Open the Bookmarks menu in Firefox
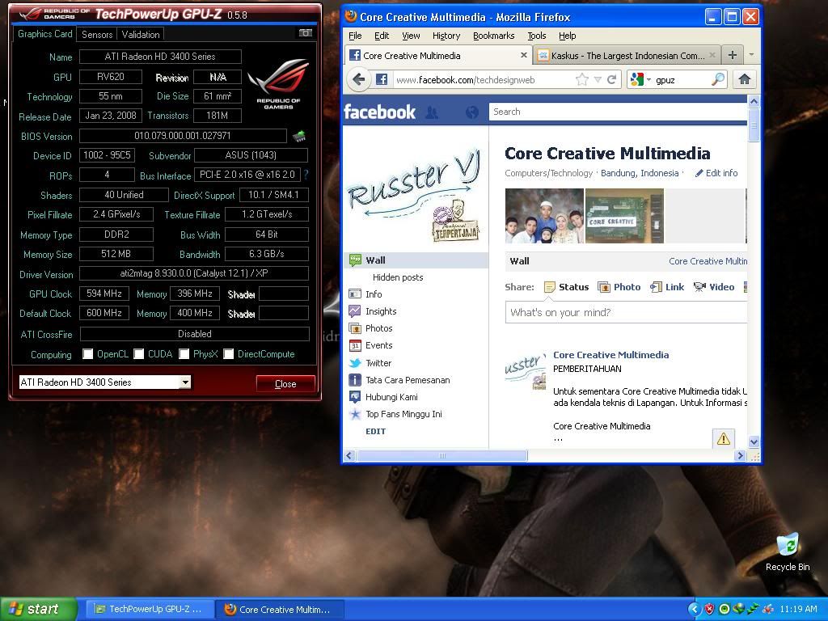The width and height of the screenshot is (828, 621). click(494, 36)
